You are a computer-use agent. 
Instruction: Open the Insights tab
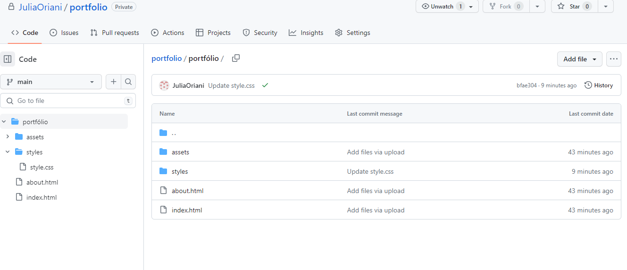[x=306, y=33]
